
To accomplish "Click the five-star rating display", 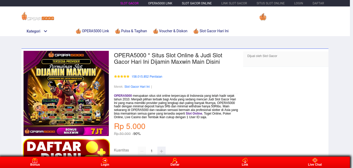I will click(x=122, y=76).
